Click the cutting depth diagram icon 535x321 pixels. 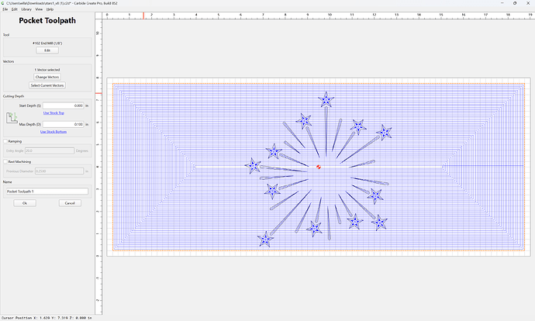pyautogui.click(x=12, y=118)
